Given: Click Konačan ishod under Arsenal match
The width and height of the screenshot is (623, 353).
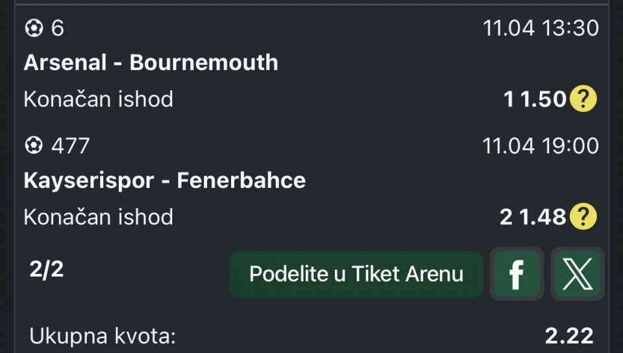Looking at the screenshot, I should click(99, 99).
